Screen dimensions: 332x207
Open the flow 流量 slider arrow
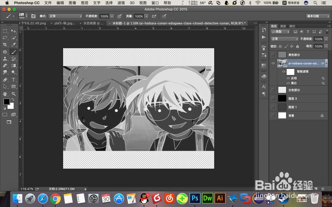coord(146,16)
